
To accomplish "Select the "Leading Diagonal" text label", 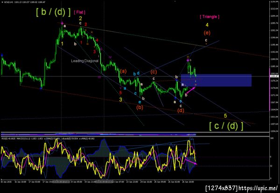I will coord(85,61).
